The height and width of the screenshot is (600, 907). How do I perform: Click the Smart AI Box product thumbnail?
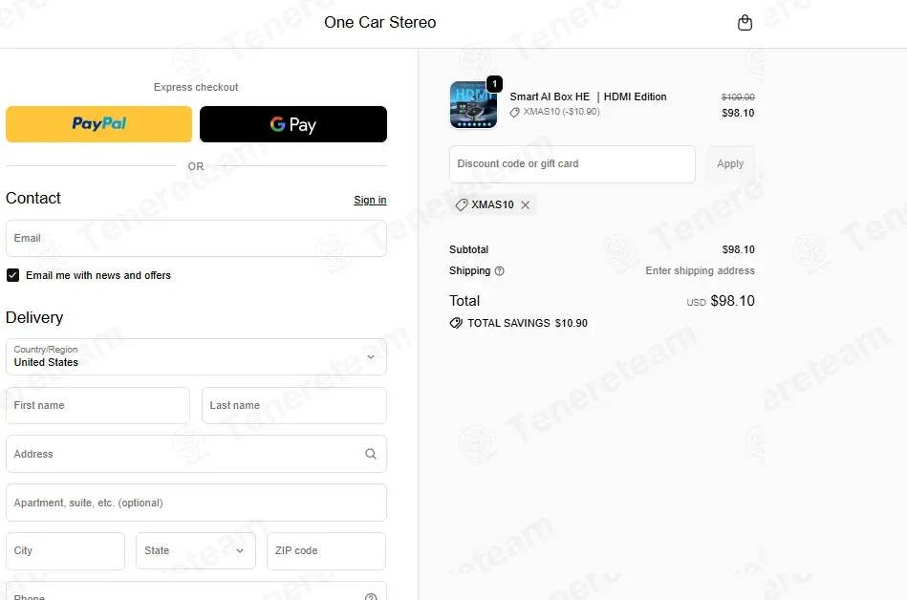(473, 105)
